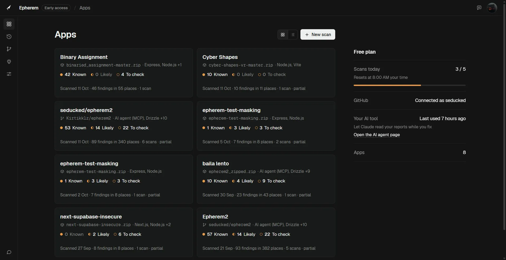Click the Epherem brand name
This screenshot has height=260, width=506.
[x=29, y=8]
